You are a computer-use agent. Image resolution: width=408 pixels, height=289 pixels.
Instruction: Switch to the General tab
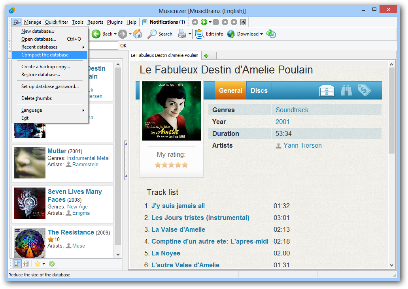[x=230, y=90]
